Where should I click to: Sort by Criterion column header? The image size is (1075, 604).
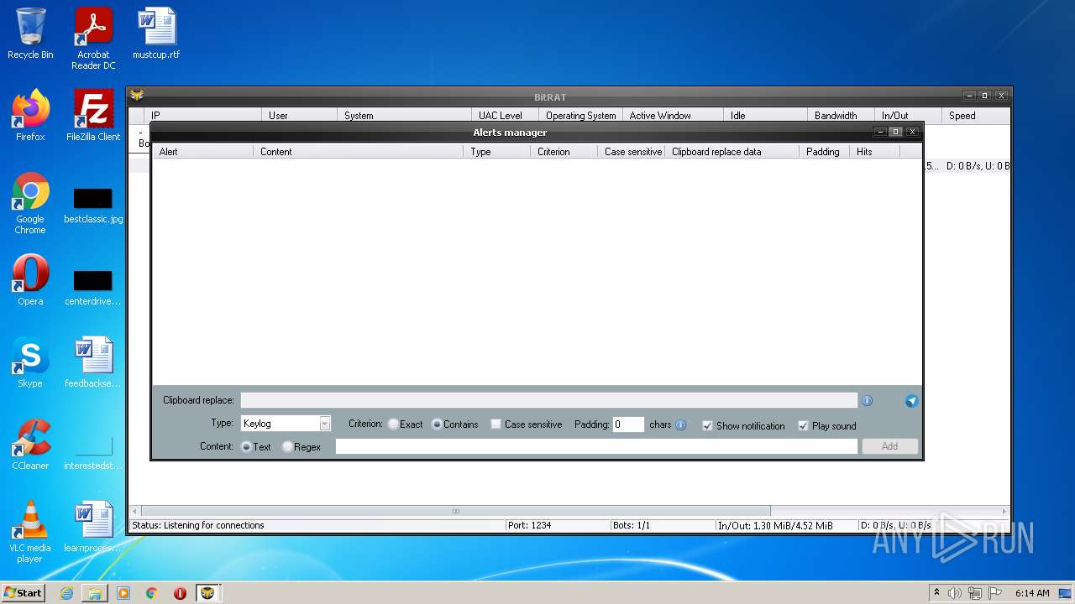coord(564,152)
